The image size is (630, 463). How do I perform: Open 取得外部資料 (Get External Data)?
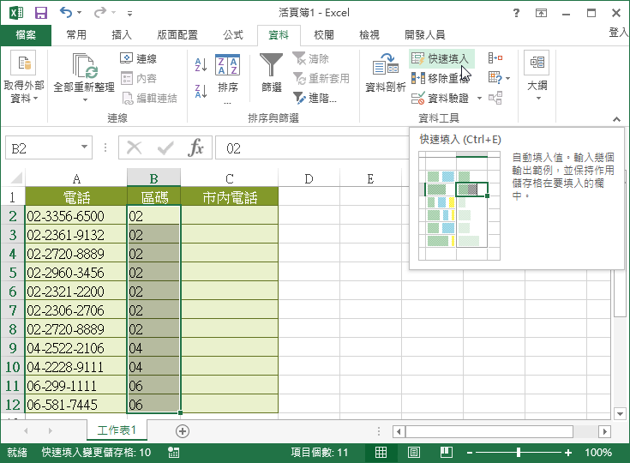pos(24,77)
